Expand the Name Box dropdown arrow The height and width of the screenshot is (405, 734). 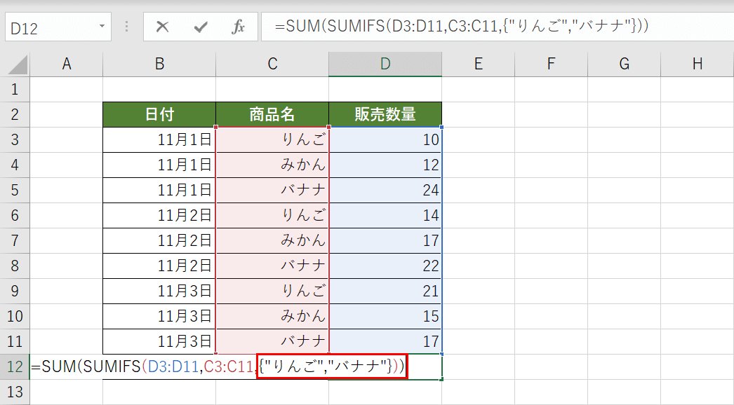pyautogui.click(x=102, y=27)
